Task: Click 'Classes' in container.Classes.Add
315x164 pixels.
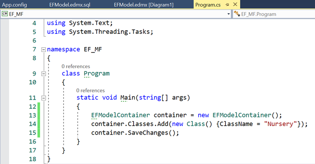Action: [141, 124]
